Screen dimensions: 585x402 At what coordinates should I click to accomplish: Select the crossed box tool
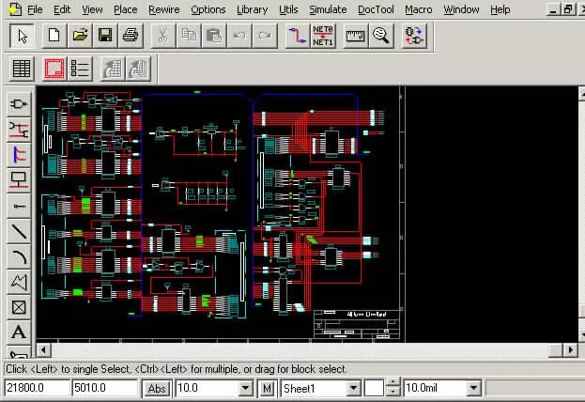coord(19,307)
